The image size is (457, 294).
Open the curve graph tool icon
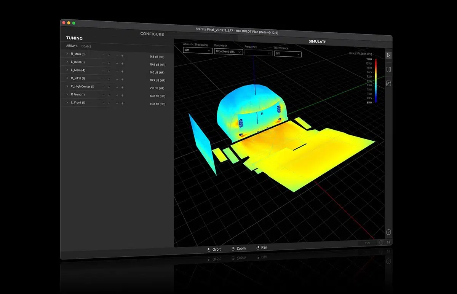point(388,84)
